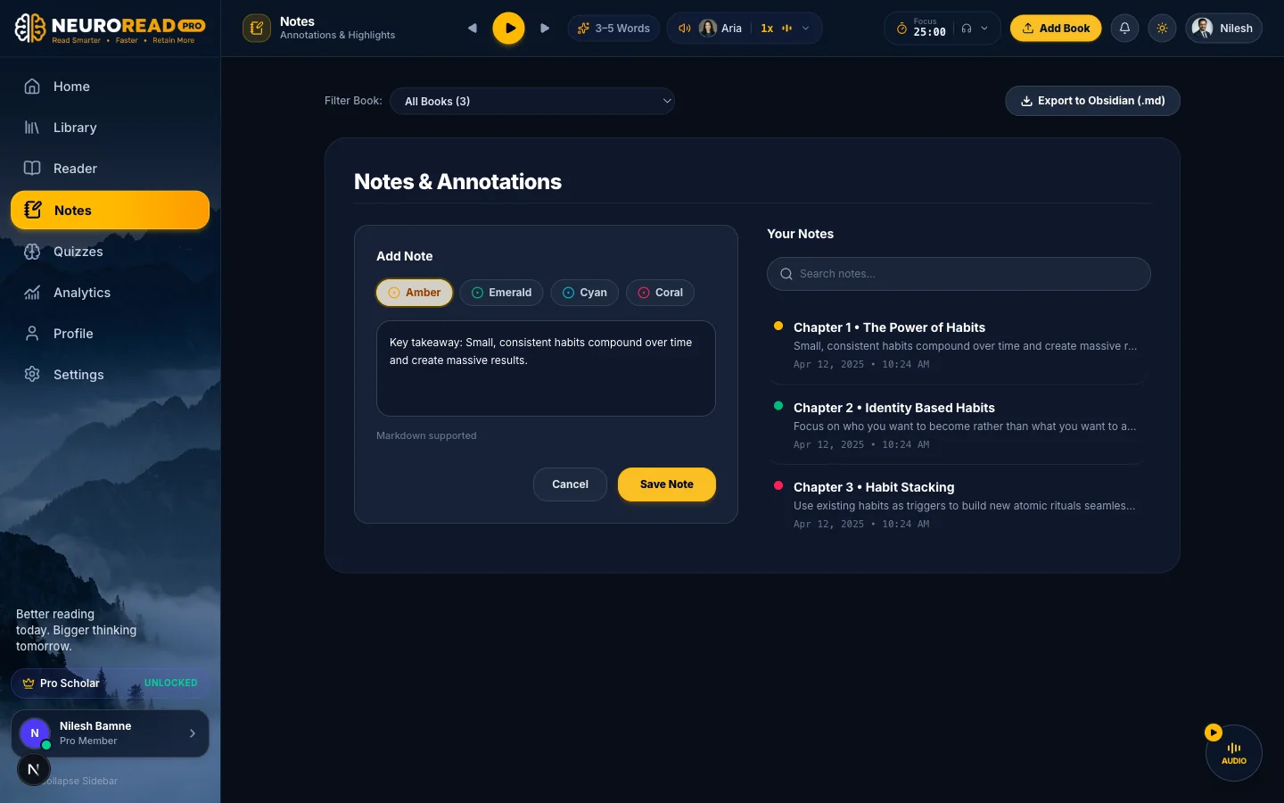The width and height of the screenshot is (1284, 803).
Task: Click the Save Note button
Action: (667, 484)
